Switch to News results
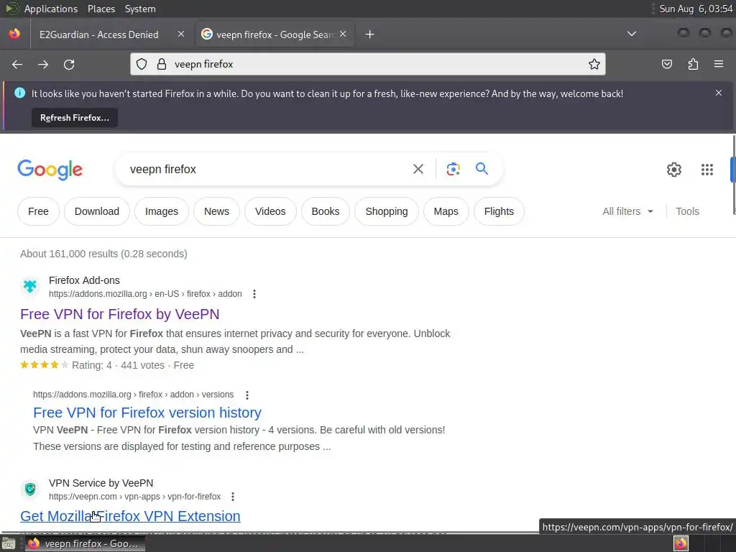 click(x=216, y=211)
